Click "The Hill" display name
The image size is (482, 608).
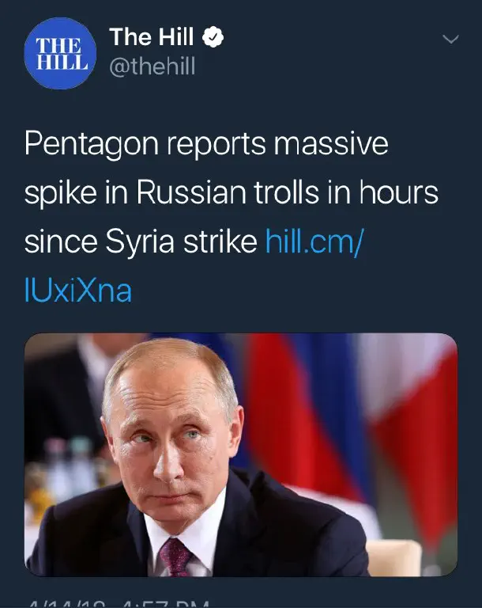152,37
